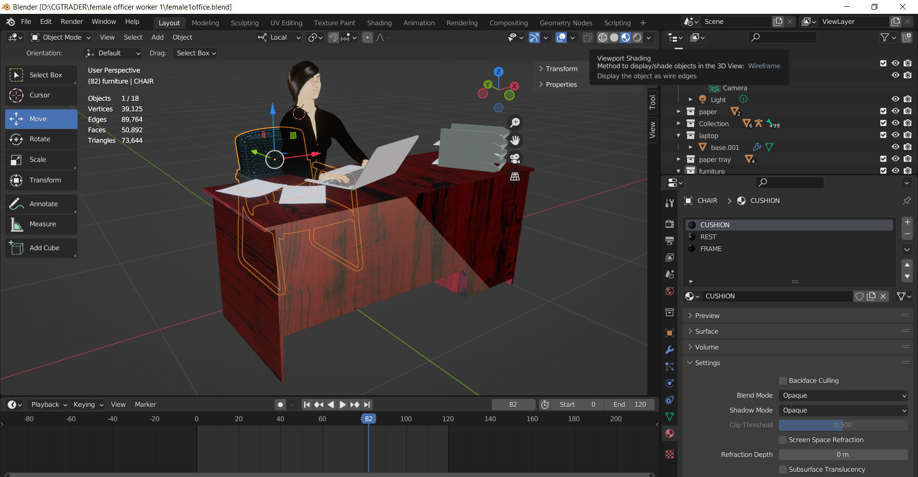This screenshot has width=918, height=477.
Task: Hide the paper collection with eye icon
Action: pyautogui.click(x=896, y=111)
